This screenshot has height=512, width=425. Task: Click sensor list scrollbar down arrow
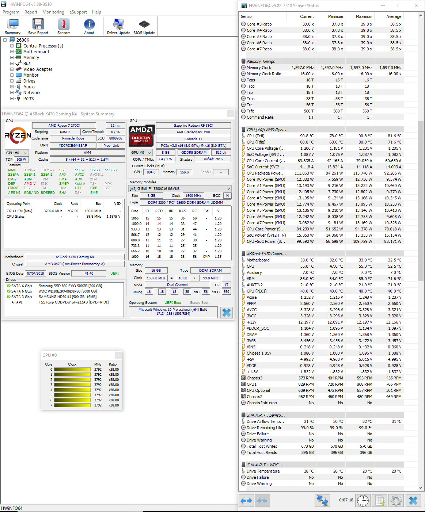[421, 488]
